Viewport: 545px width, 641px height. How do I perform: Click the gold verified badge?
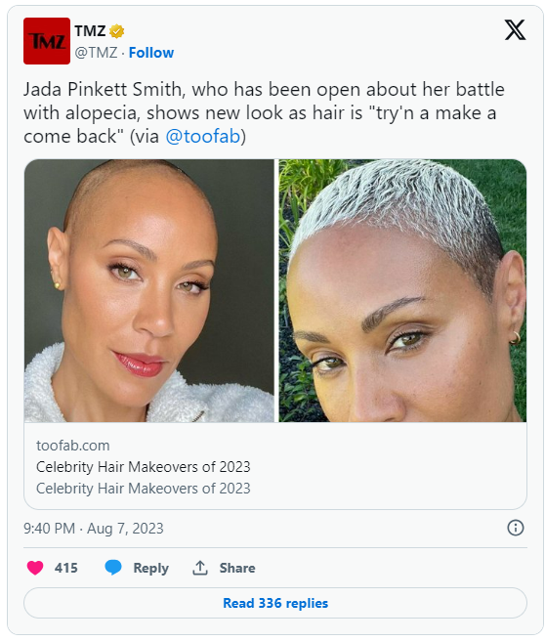tap(117, 31)
